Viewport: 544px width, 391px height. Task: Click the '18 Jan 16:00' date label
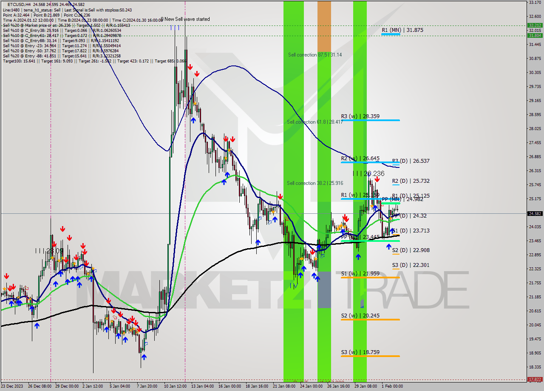(257, 386)
